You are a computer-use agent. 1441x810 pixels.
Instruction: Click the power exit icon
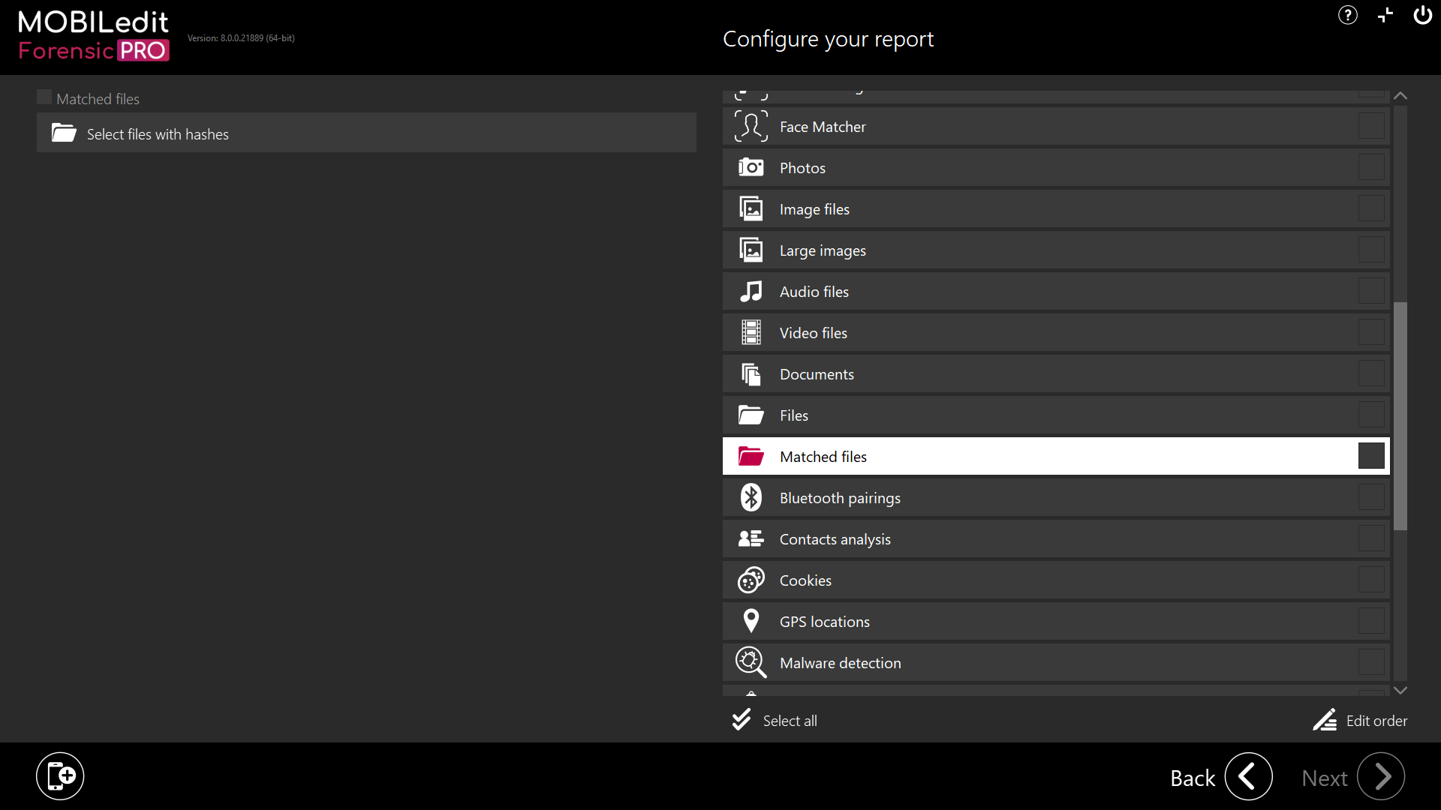pyautogui.click(x=1422, y=16)
